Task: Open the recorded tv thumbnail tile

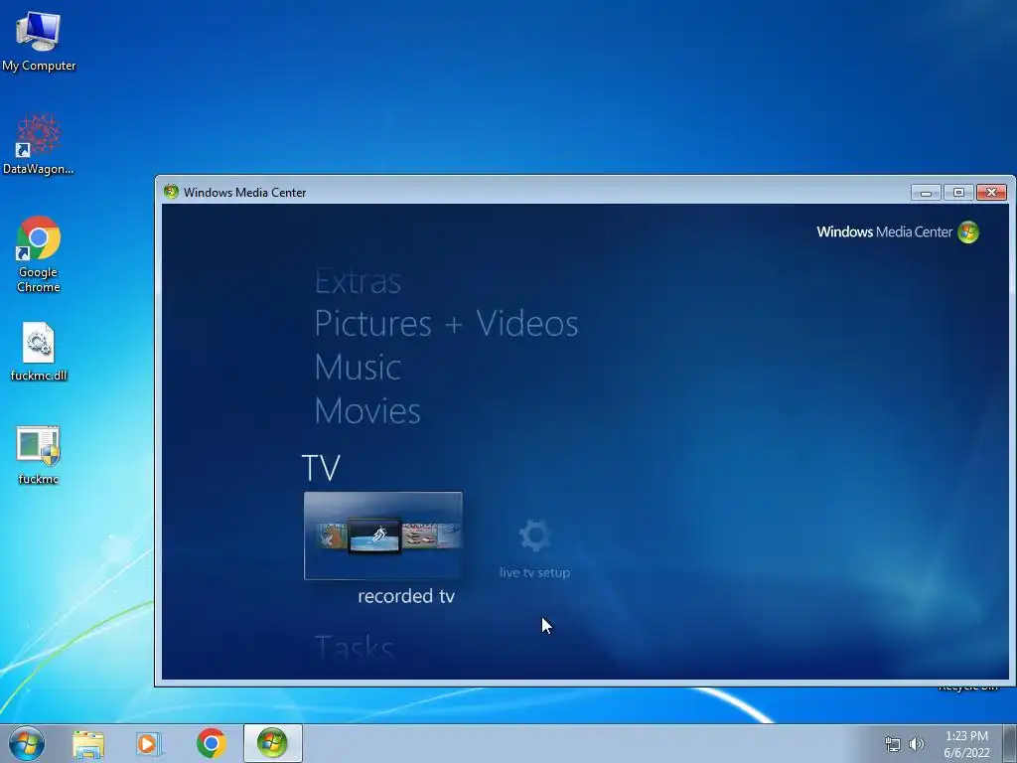Action: [x=383, y=535]
